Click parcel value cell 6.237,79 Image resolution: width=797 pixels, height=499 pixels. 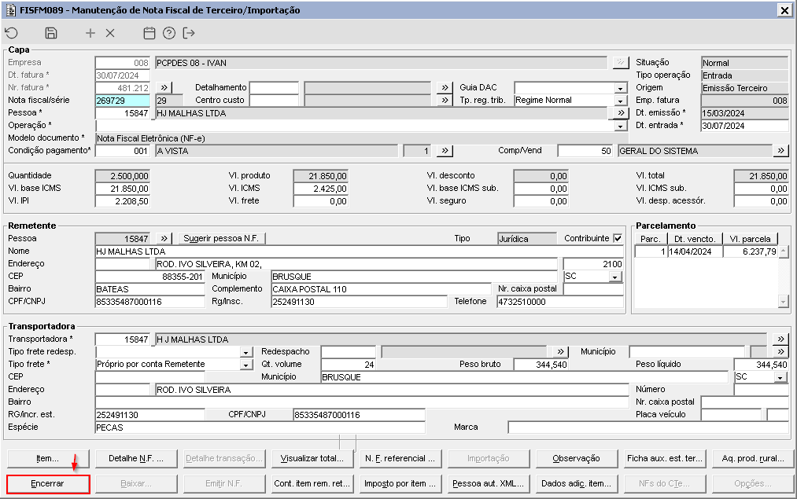pos(751,251)
